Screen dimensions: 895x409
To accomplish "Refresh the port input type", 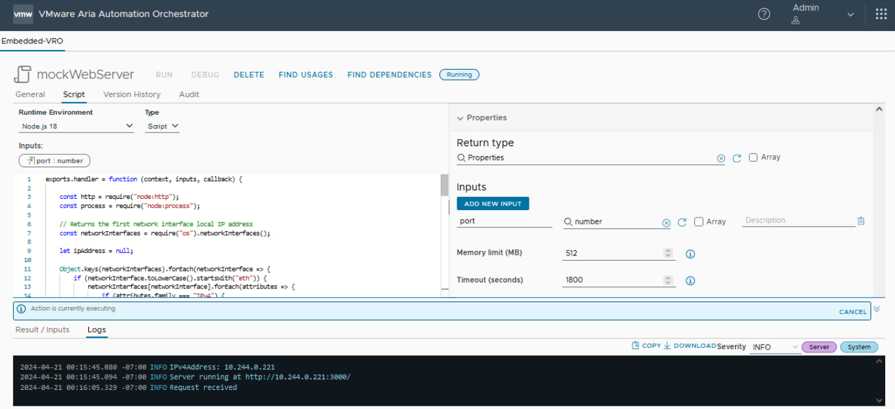I will (682, 223).
